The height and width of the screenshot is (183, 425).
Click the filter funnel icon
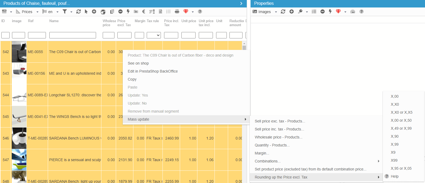tap(65, 11)
